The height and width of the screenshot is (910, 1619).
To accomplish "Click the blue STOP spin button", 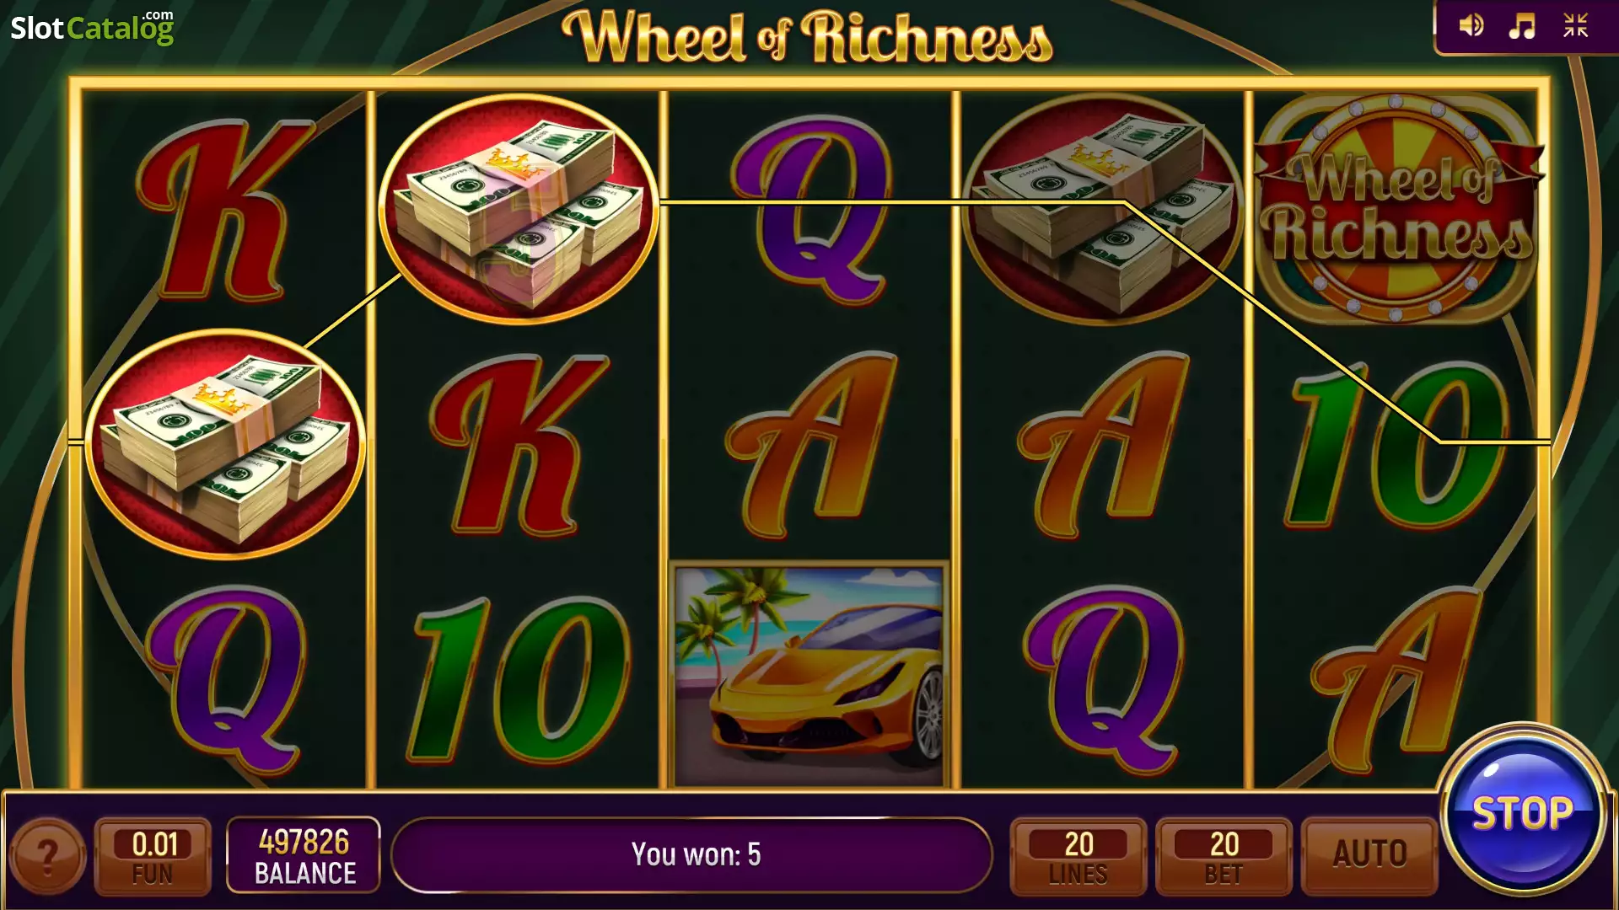I will click(1523, 814).
